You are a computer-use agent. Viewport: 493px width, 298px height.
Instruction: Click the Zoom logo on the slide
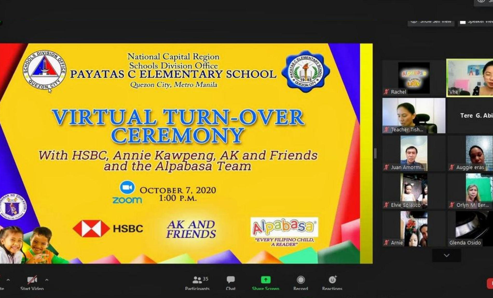point(127,192)
